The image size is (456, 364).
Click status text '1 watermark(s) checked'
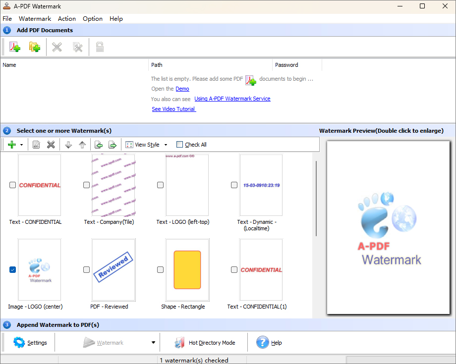pyautogui.click(x=194, y=360)
